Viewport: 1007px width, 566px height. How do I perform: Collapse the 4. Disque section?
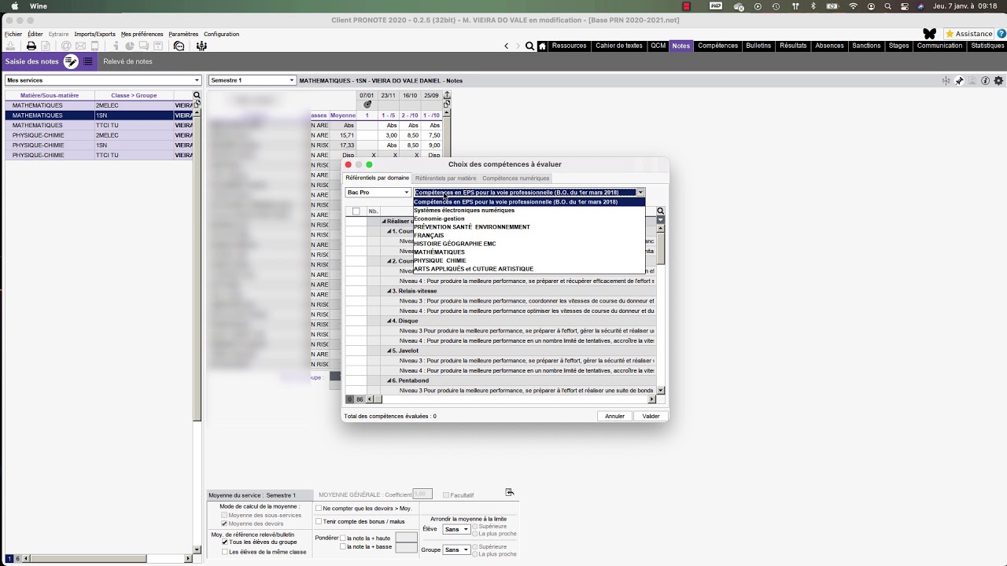point(389,321)
